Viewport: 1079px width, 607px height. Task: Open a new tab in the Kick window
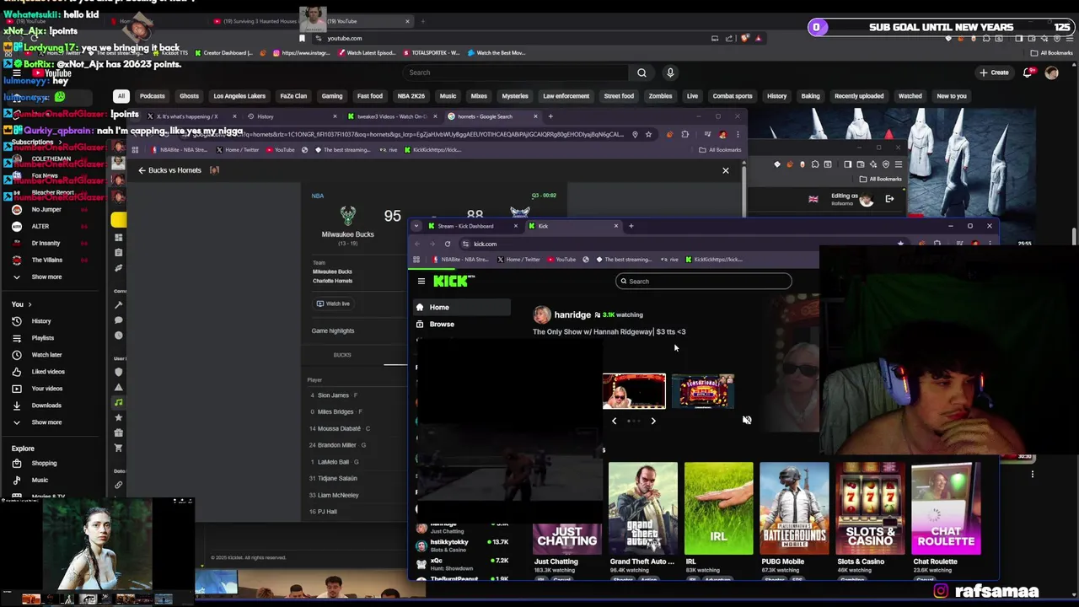point(631,226)
